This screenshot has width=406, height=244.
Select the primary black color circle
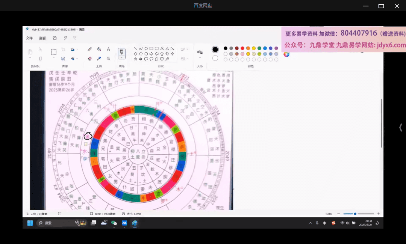pyautogui.click(x=215, y=50)
